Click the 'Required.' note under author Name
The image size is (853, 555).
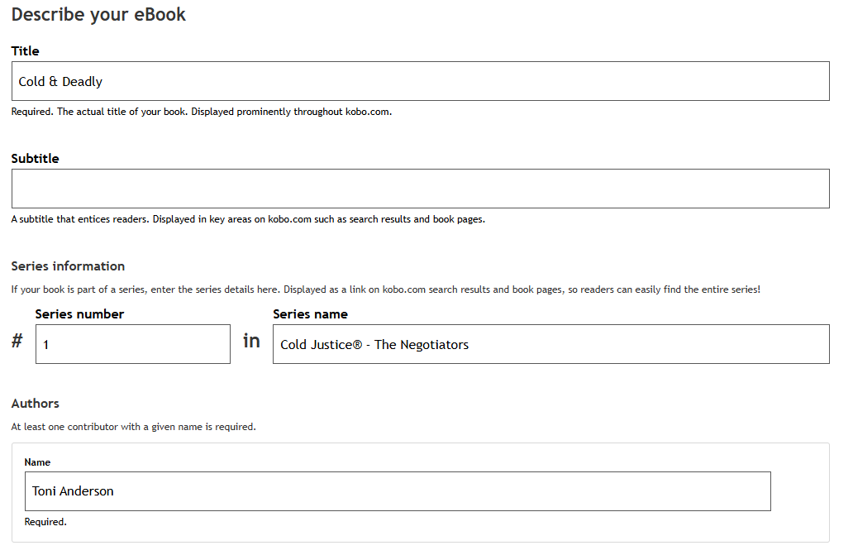pyautogui.click(x=45, y=522)
